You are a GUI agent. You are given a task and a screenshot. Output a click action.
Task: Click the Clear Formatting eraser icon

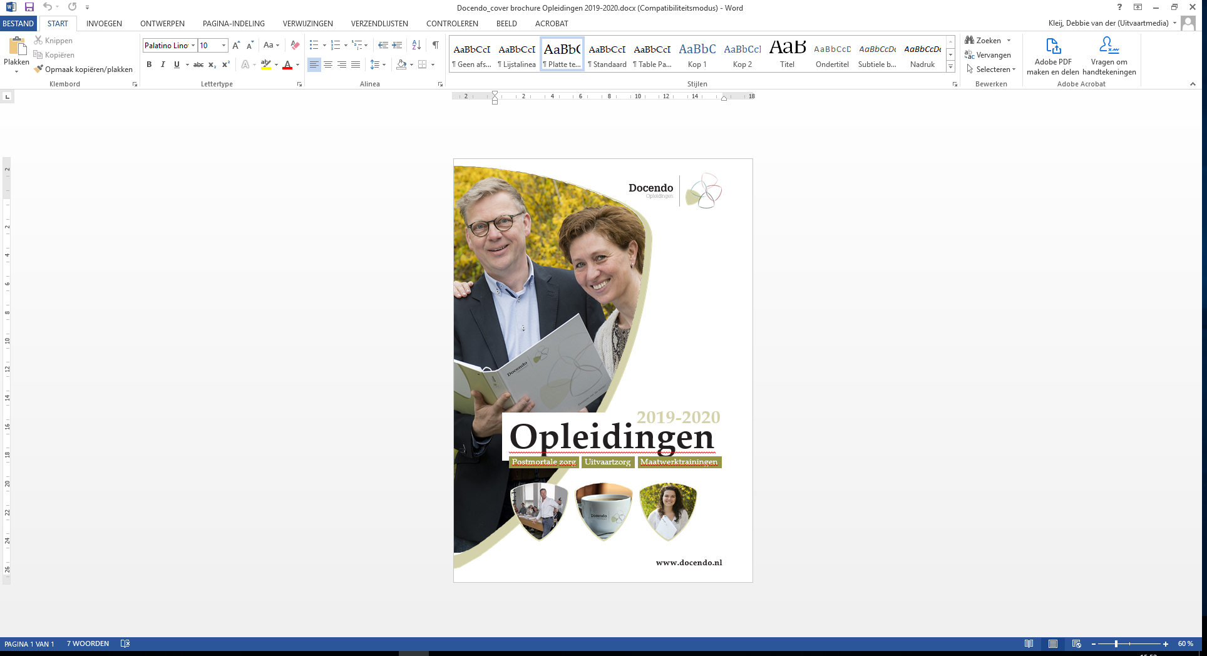[295, 45]
